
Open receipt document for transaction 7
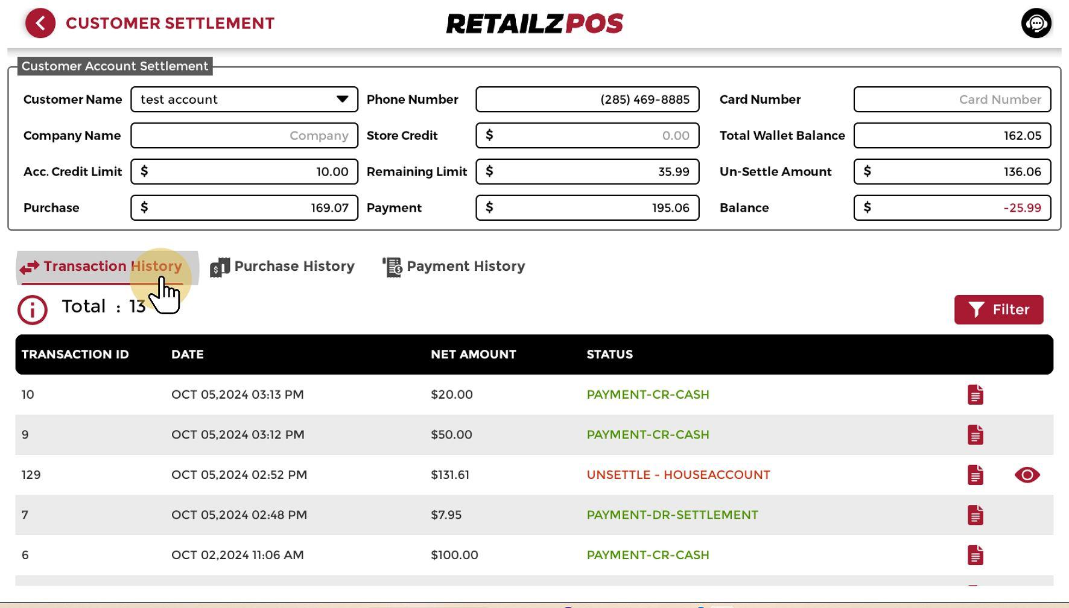point(975,515)
